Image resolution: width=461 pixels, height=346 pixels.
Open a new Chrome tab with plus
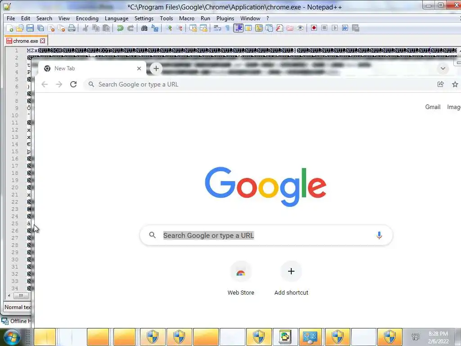[156, 68]
